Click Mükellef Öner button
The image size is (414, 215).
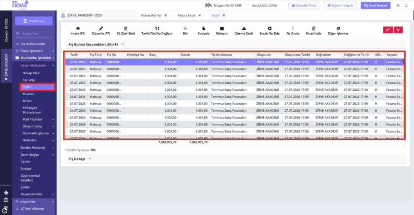(304, 5)
